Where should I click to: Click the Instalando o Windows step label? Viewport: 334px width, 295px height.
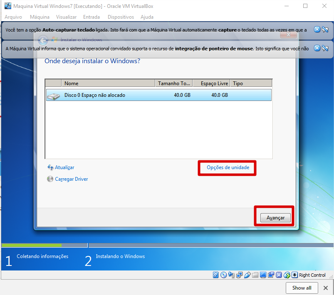click(x=120, y=256)
